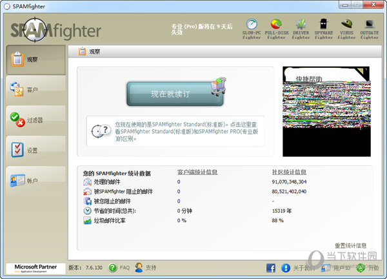Click the 观察 header clipboard icon
387x279 pixels.
coord(82,52)
